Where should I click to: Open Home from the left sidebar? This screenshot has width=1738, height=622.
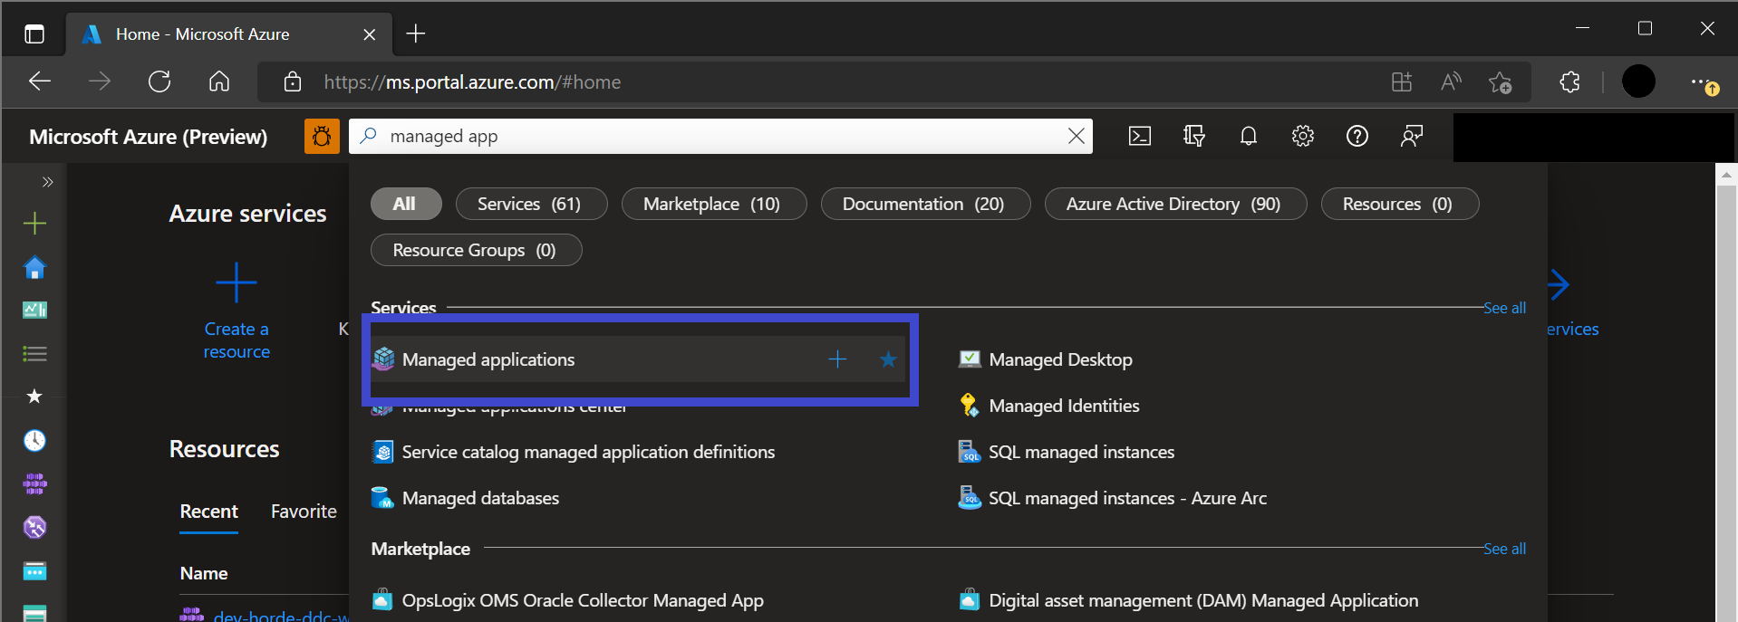tap(34, 267)
